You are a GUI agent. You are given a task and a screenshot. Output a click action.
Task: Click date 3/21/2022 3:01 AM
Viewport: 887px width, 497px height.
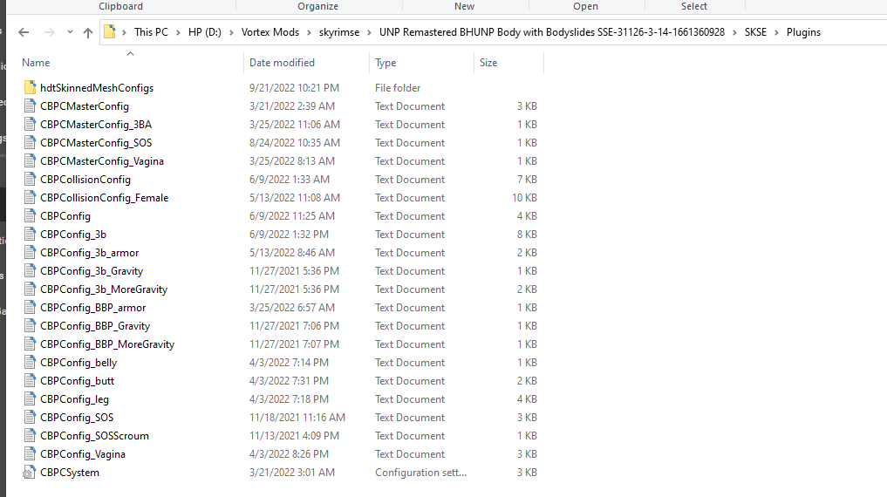(292, 472)
